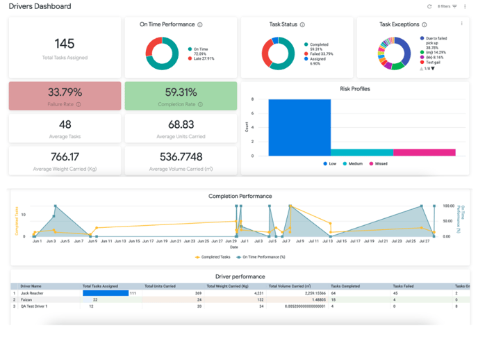Viewport: 478px width, 337px height.
Task: Click the 48 Average Tasks scorecard
Action: [65, 129]
